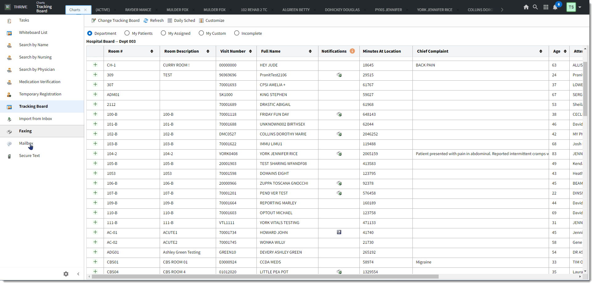
Task: Close the Charts tab with X
Action: 85,10
